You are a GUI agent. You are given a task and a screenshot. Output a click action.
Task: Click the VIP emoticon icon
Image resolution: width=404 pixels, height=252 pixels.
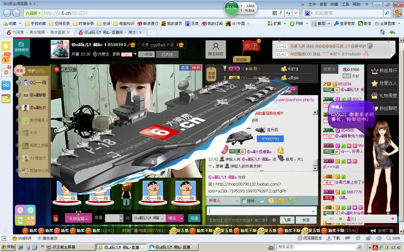pyautogui.click(x=281, y=201)
